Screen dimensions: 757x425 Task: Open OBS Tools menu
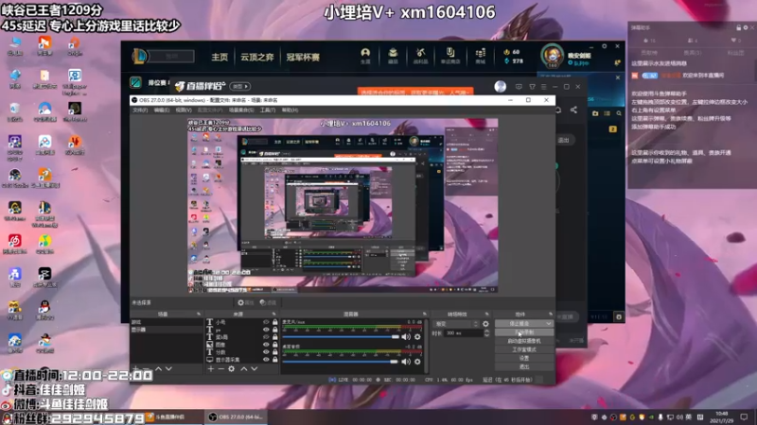(268, 110)
